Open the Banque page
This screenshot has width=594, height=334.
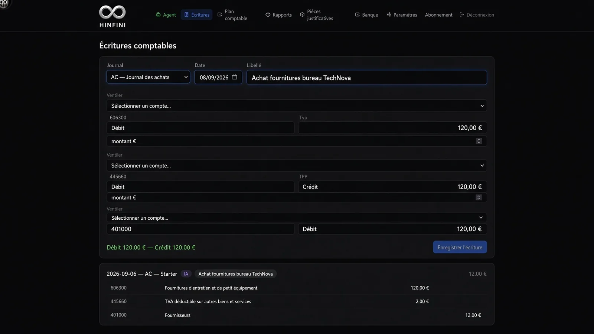coord(366,15)
